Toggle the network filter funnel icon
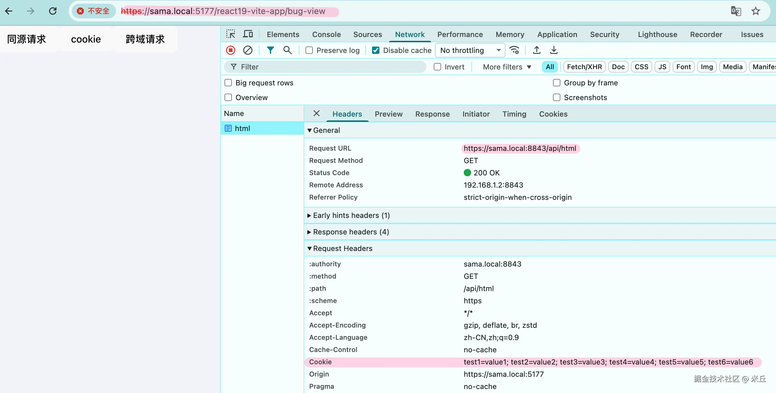 [x=270, y=50]
